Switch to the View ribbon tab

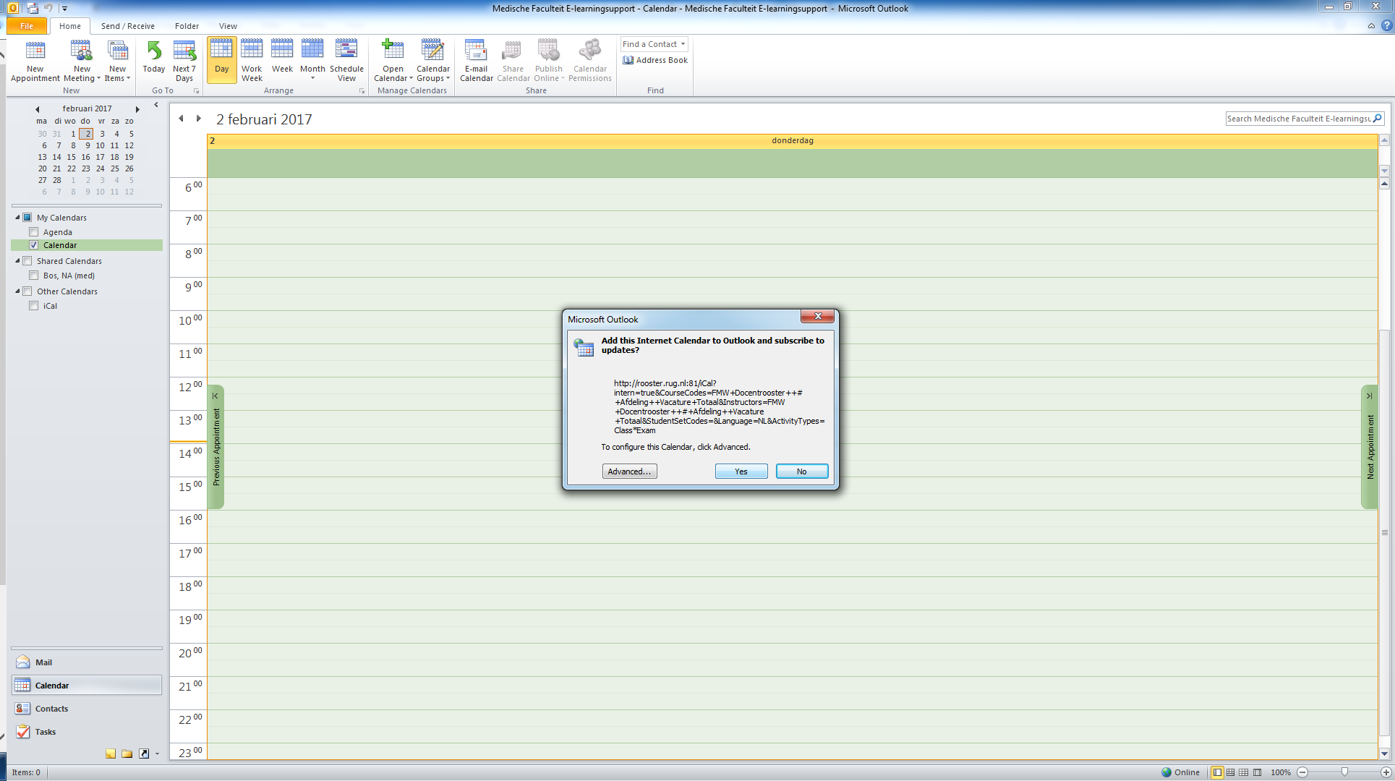pyautogui.click(x=228, y=26)
